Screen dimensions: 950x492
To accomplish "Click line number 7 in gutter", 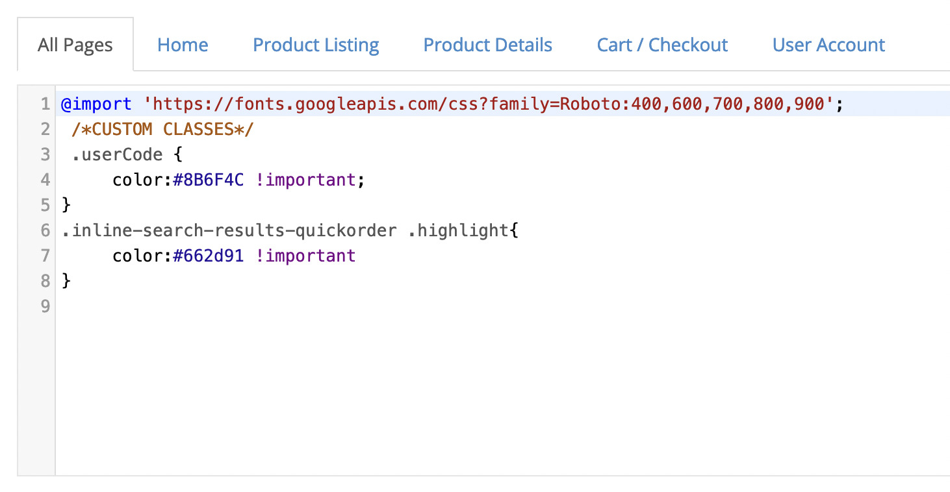I will 45,256.
